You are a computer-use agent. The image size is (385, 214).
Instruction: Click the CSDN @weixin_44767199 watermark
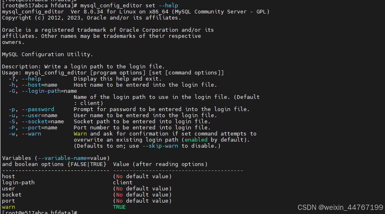pyautogui.click(x=340, y=207)
